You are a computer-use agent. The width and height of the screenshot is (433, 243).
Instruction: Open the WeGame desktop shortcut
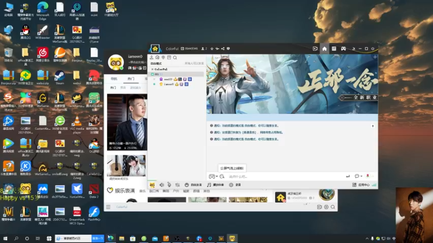pyautogui.click(x=43, y=100)
